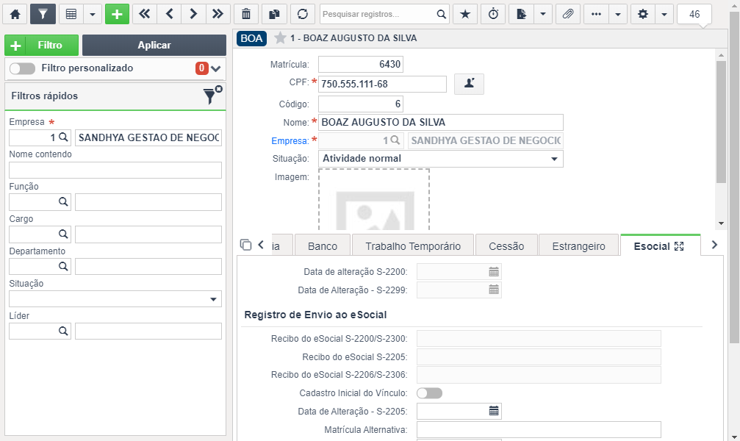This screenshot has width=740, height=441.
Task: Toggle Filtro personalizado switch
Action: [x=22, y=68]
